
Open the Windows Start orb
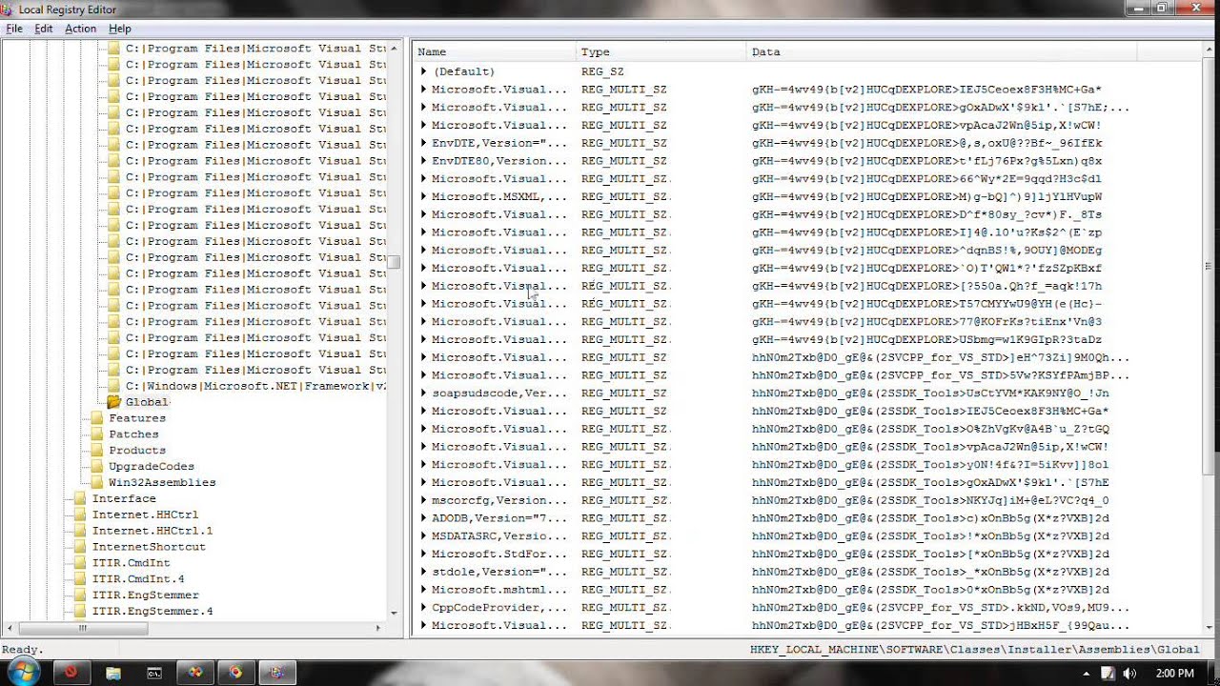23,672
